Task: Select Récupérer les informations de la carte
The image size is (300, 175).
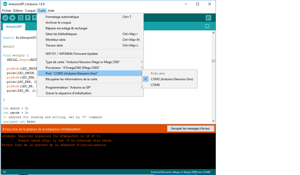Action: (x=90, y=79)
